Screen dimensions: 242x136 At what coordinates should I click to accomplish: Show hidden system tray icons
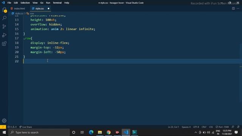point(195,132)
